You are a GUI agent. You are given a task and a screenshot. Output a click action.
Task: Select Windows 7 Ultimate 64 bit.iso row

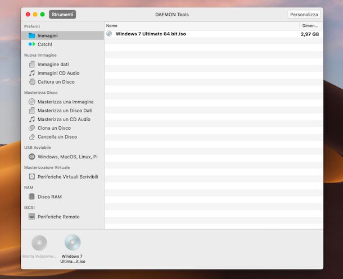point(150,34)
